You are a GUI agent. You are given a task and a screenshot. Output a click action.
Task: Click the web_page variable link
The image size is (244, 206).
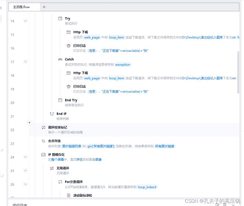pos(92,37)
